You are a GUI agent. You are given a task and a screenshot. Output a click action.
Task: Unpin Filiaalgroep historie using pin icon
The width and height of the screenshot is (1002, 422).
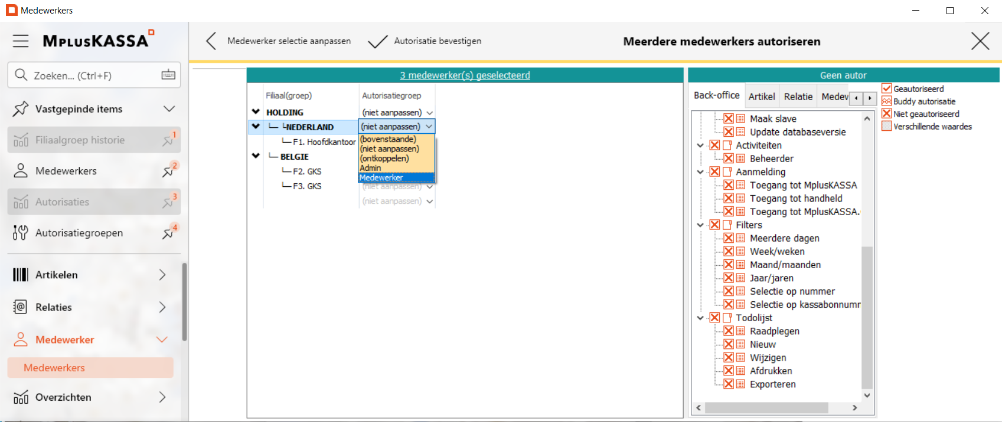169,140
